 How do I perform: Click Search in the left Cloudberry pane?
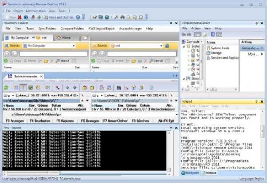[63, 60]
